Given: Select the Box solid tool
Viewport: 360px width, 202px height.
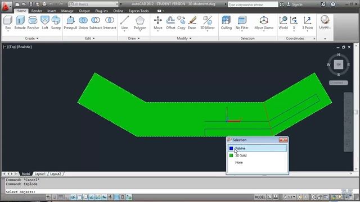Looking at the screenshot, I should tap(8, 22).
